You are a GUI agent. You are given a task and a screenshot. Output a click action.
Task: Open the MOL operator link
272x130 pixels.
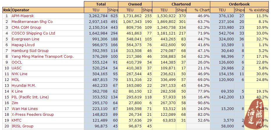click(x=15, y=80)
